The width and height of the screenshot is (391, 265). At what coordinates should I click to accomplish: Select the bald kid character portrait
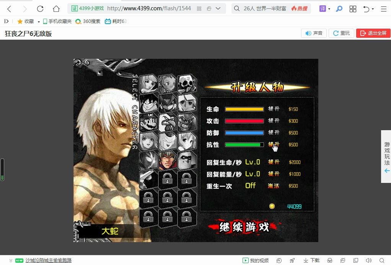(x=168, y=84)
